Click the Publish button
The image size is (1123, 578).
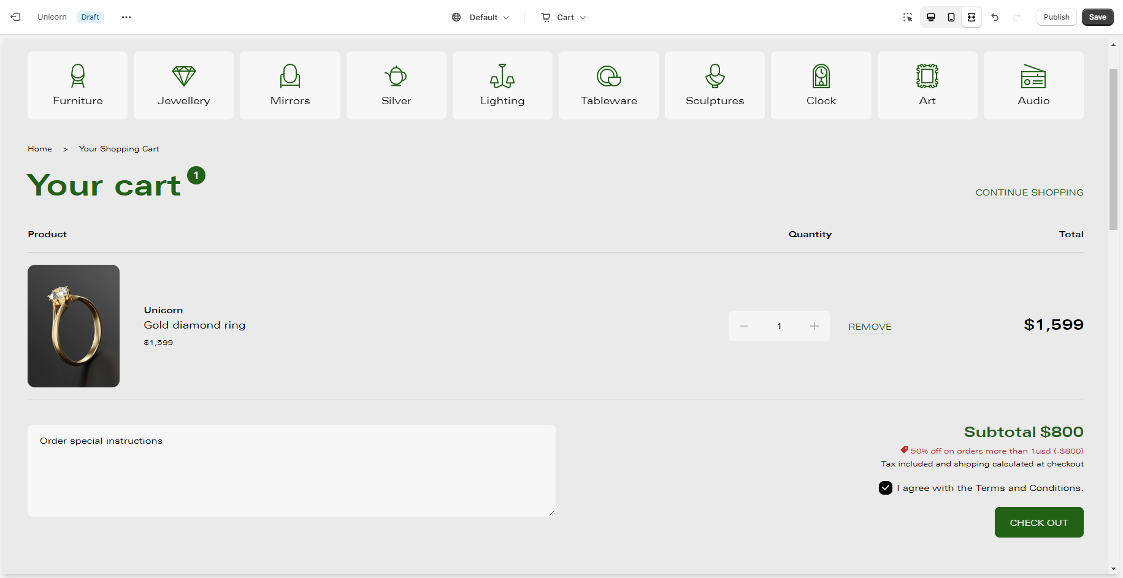pos(1056,17)
